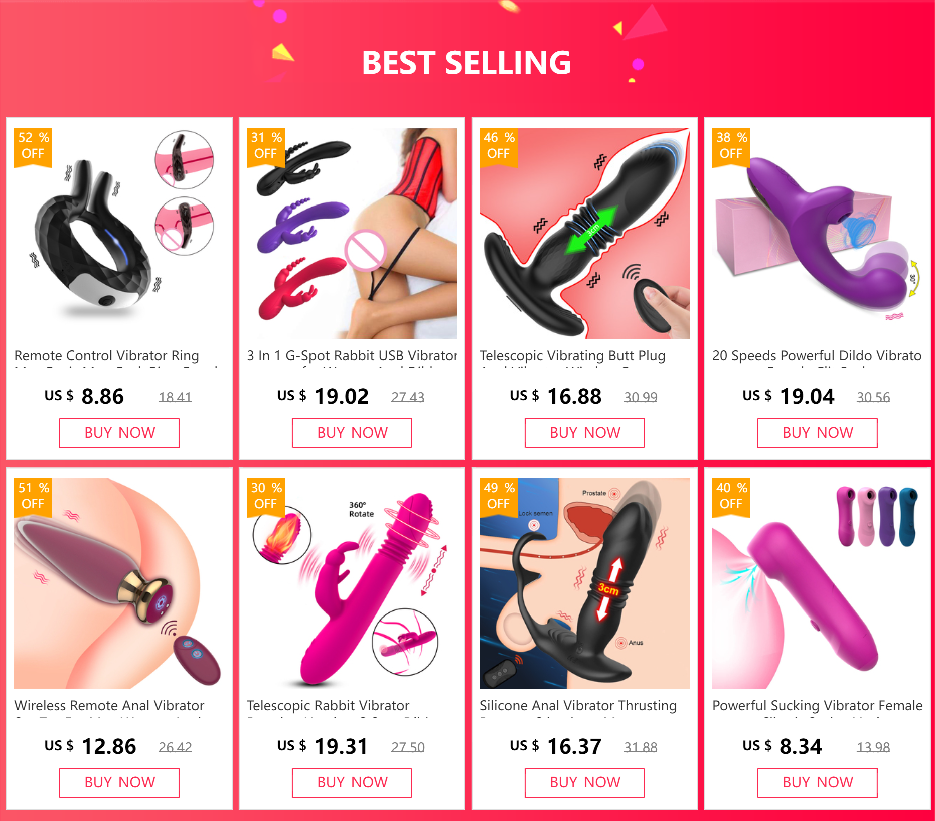
Task: Open the Powerful Sucking Vibrator Female title
Action: pyautogui.click(x=818, y=706)
